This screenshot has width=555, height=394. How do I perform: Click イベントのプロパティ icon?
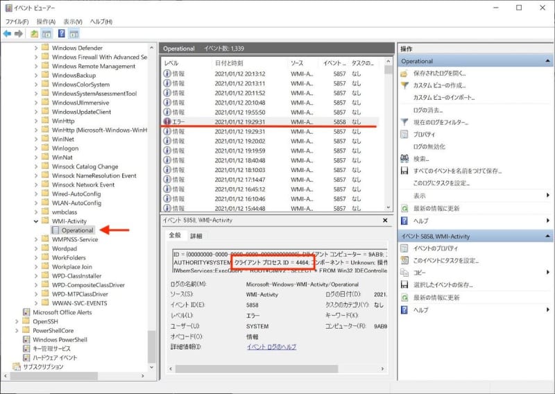coord(404,248)
